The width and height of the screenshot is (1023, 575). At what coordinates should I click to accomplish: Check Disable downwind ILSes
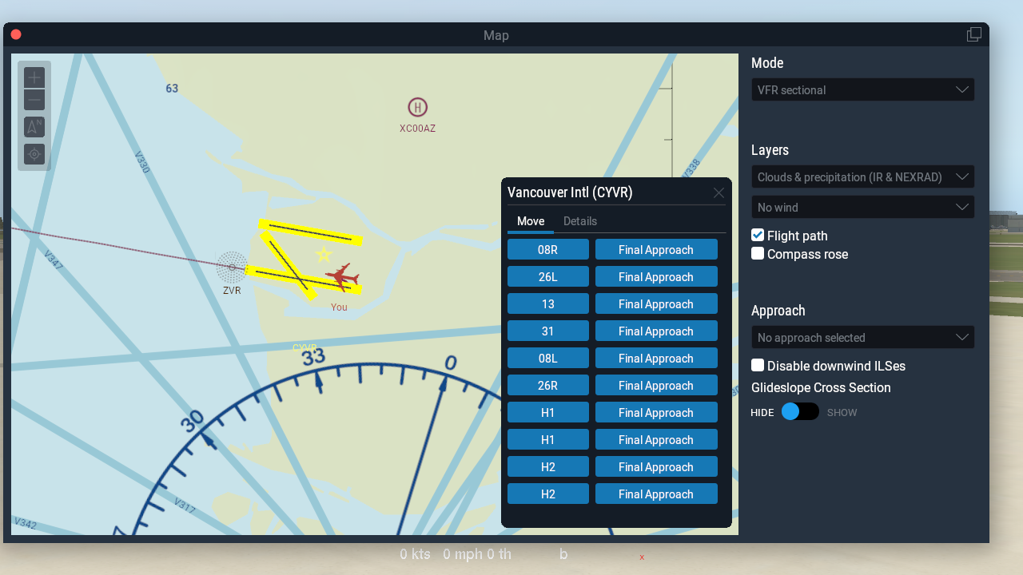[x=758, y=365]
